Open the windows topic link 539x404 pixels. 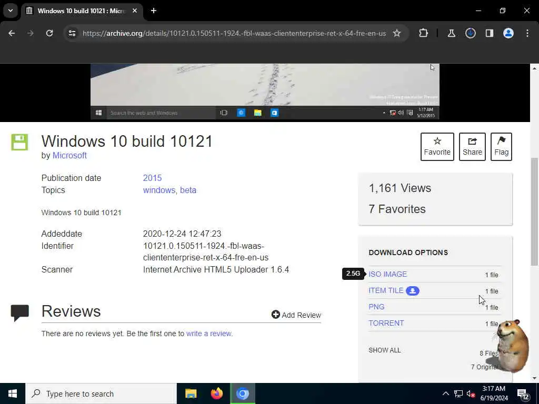(159, 190)
